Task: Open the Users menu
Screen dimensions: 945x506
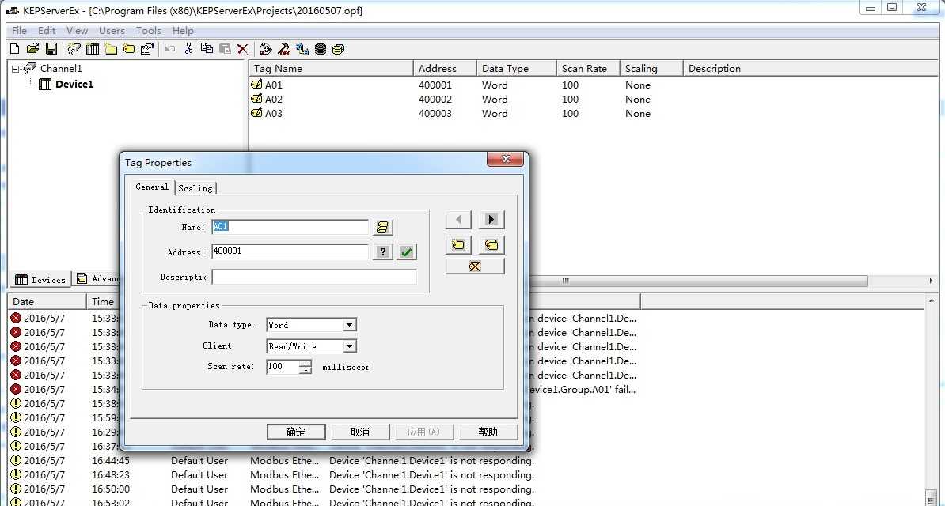Action: pos(112,30)
